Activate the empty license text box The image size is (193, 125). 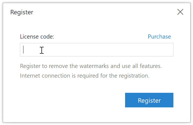[x=97, y=50]
